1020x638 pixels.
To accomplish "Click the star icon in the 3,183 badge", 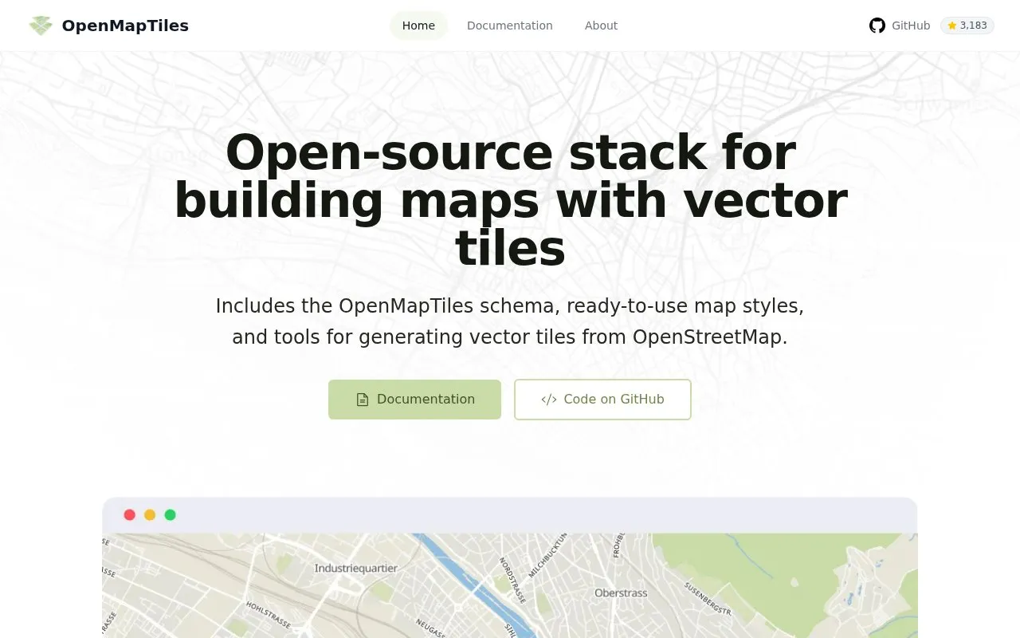I will coord(951,26).
